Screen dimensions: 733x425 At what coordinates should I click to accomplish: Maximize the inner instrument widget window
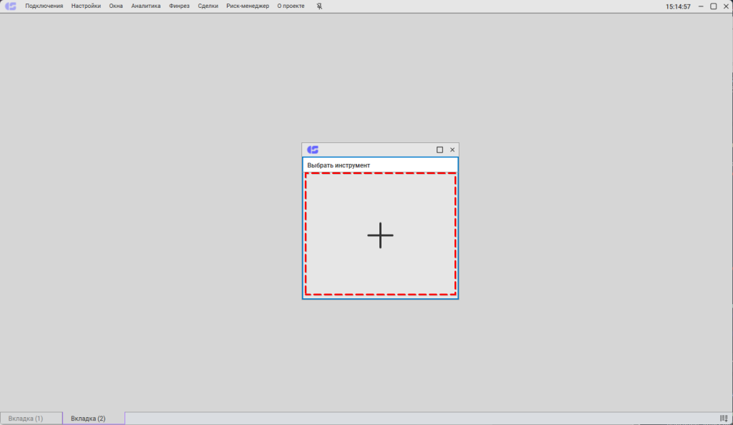pos(440,150)
